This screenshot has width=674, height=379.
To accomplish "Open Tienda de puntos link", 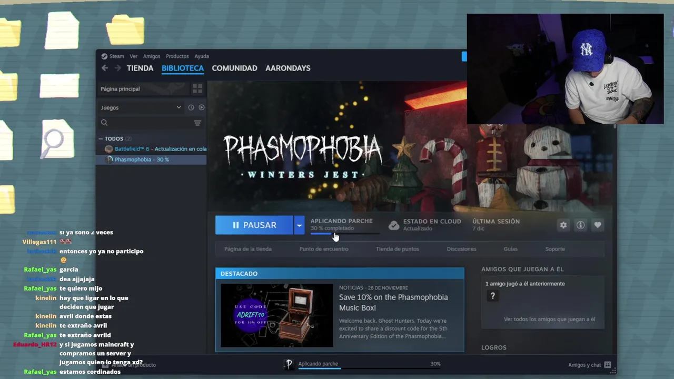I will [398, 249].
